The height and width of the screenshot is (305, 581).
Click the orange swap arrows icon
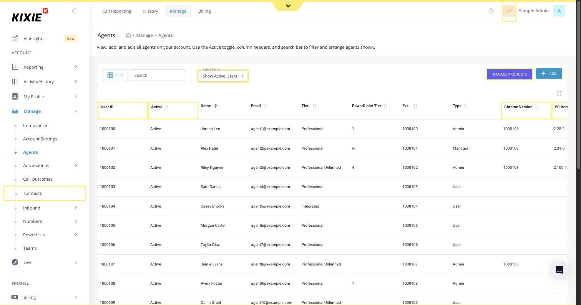[x=509, y=11]
